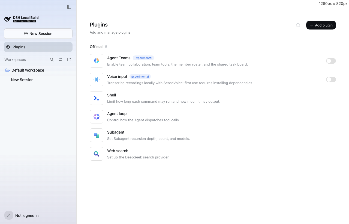Viewport: 349px width, 224px height.
Task: Click the 'Add and manage plugins' subtitle
Action: tap(110, 32)
